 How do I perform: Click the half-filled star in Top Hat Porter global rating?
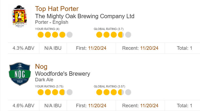tap(121, 35)
